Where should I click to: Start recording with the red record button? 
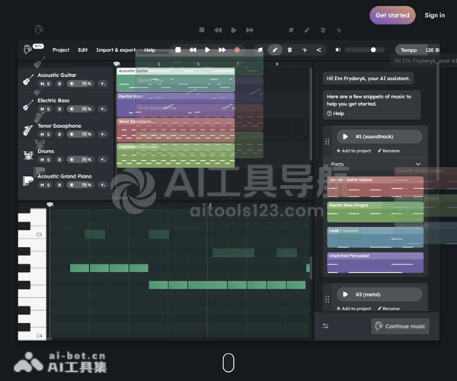(x=237, y=50)
